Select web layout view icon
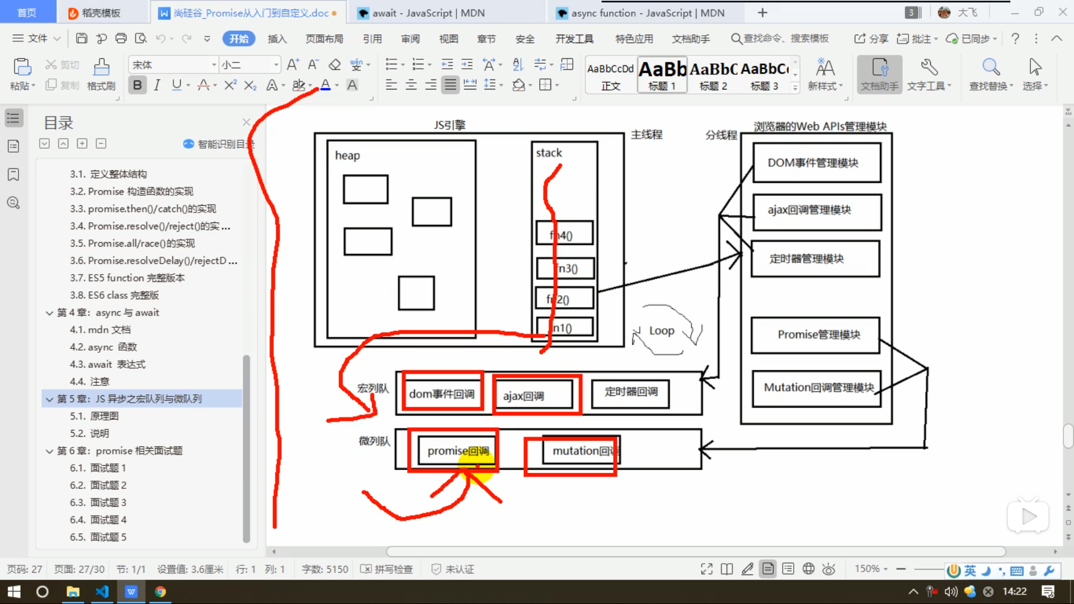1074x604 pixels. (x=808, y=569)
